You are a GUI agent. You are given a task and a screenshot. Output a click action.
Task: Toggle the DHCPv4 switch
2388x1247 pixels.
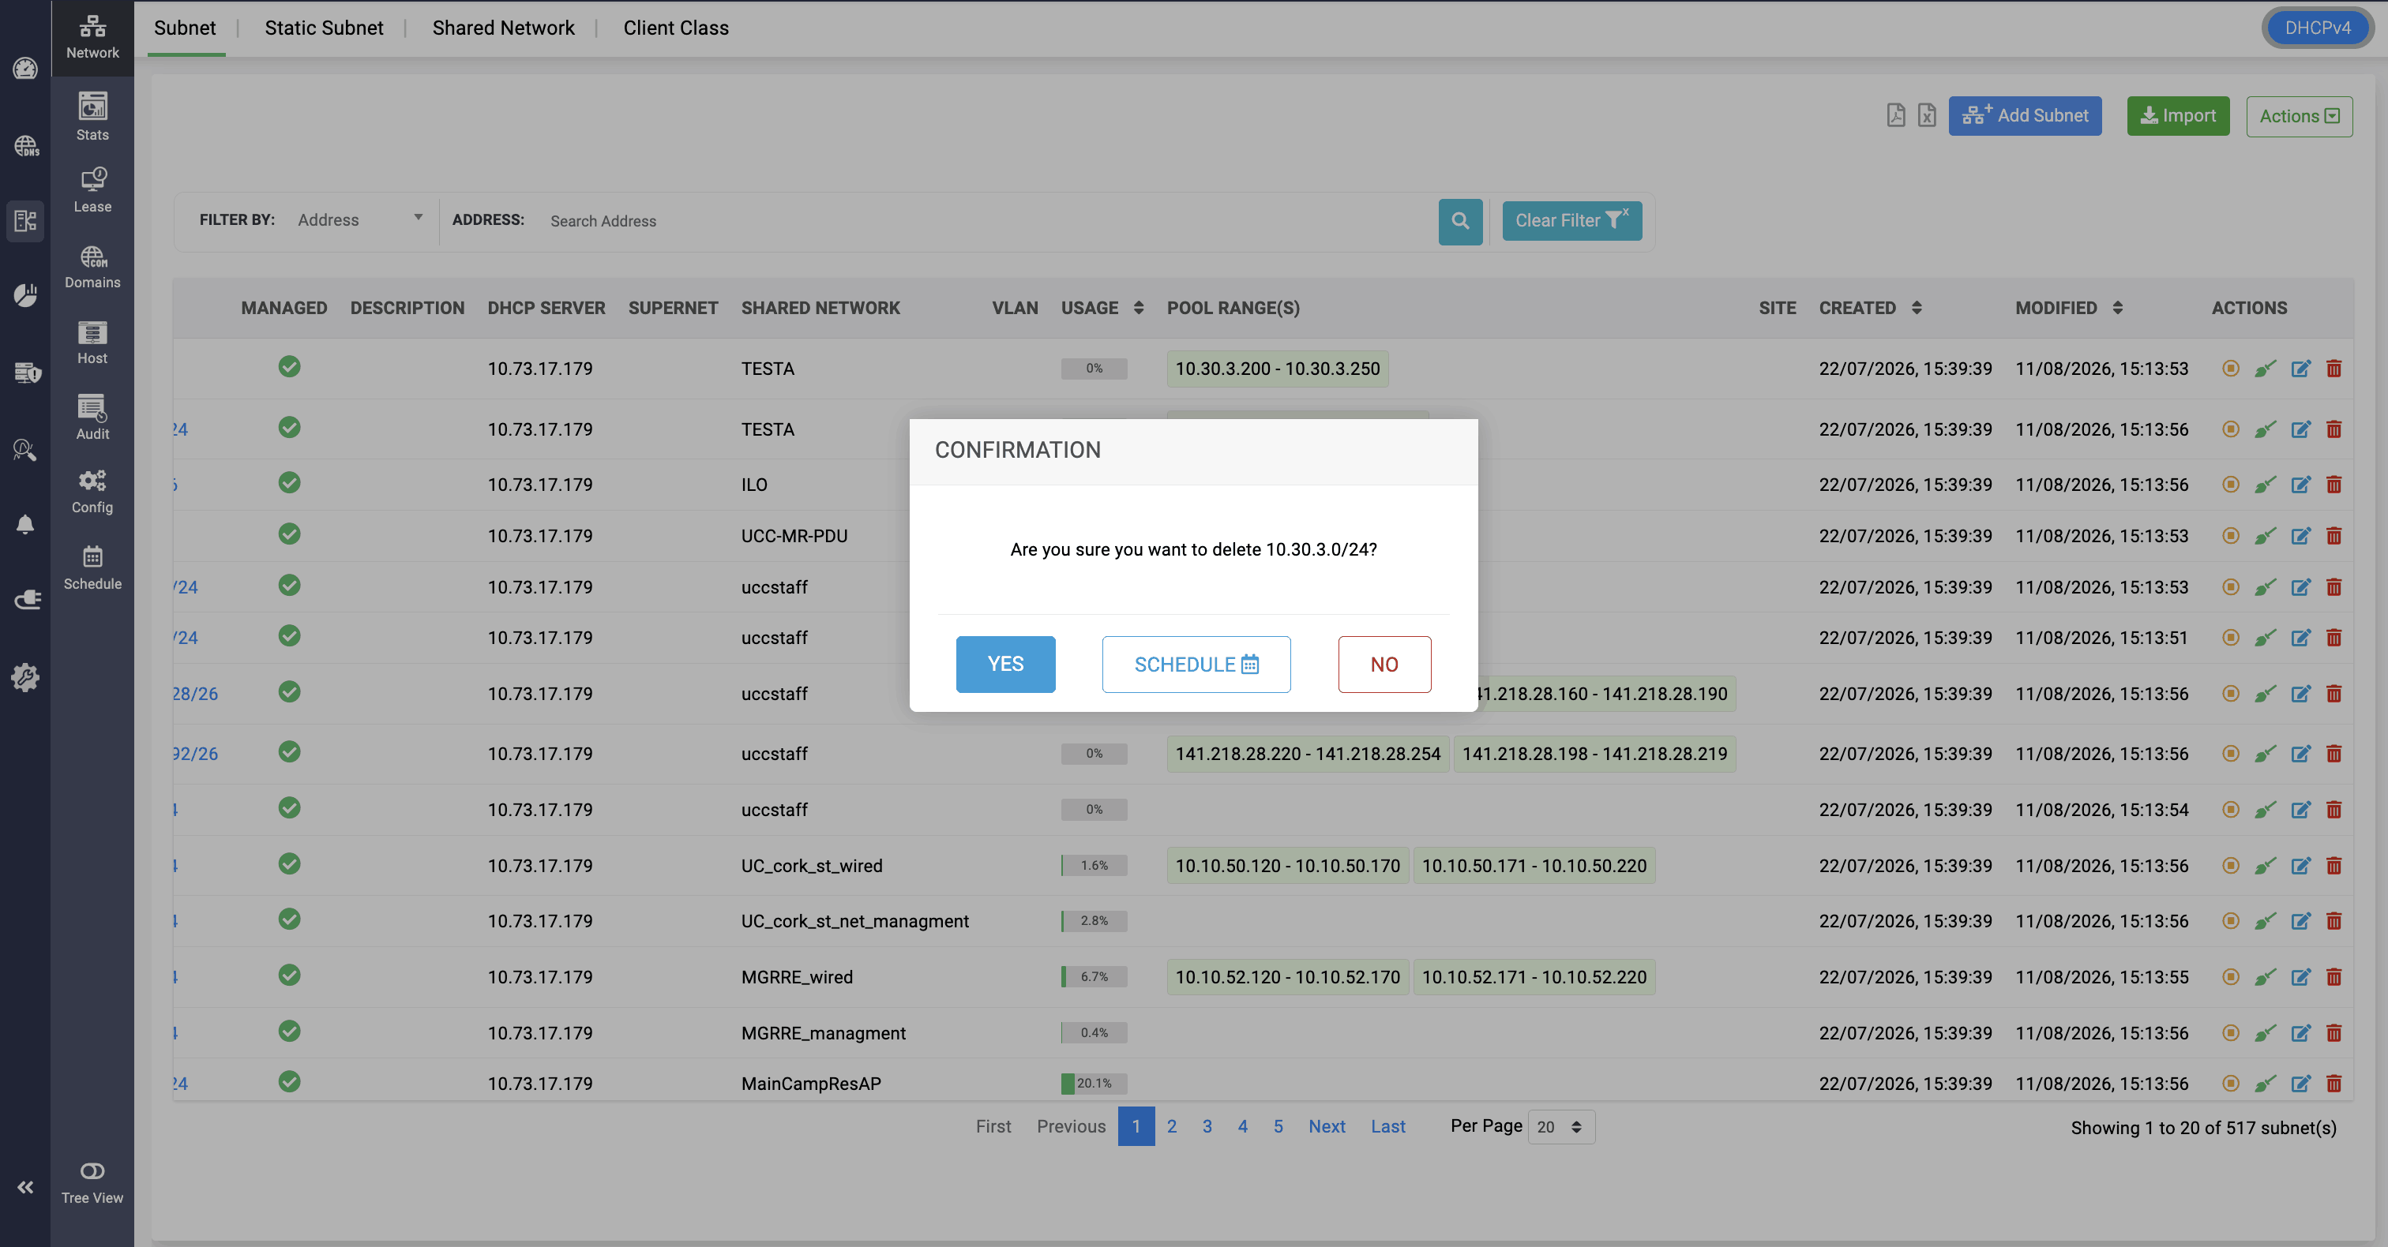2318,28
